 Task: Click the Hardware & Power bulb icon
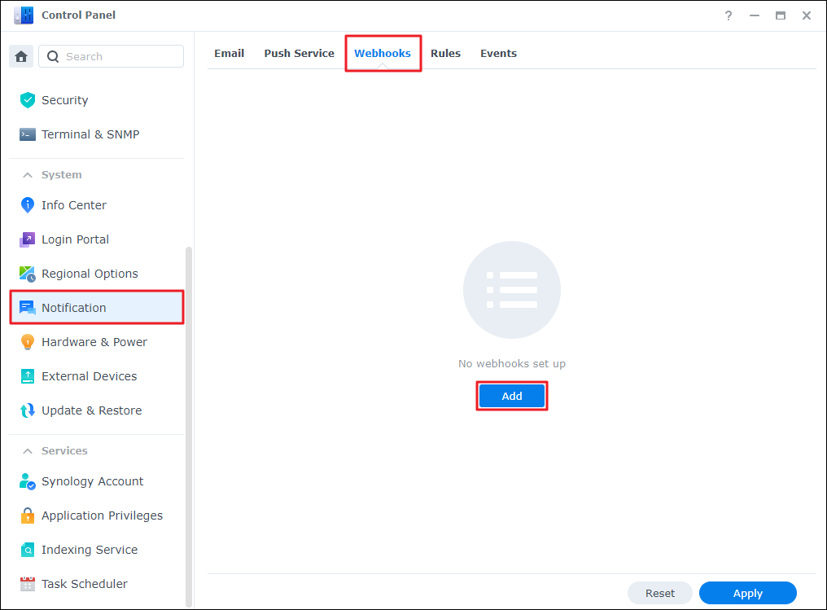click(28, 342)
